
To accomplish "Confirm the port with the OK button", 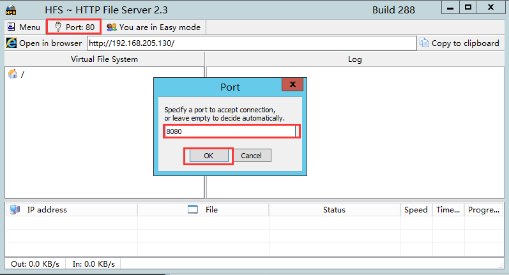I will tap(208, 156).
